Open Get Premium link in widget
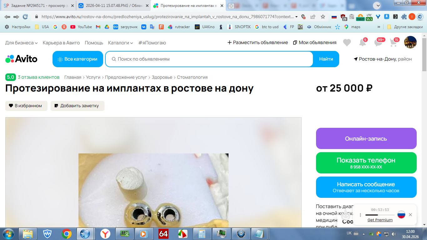The width and height of the screenshot is (427, 240). click(380, 220)
